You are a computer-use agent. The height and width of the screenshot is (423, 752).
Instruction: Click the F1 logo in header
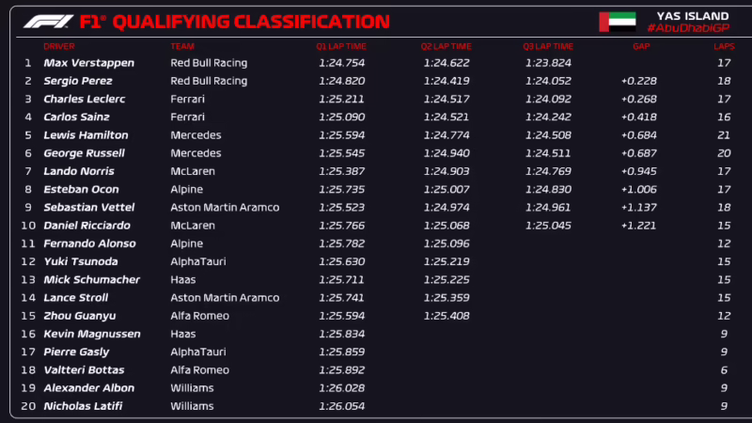point(47,21)
